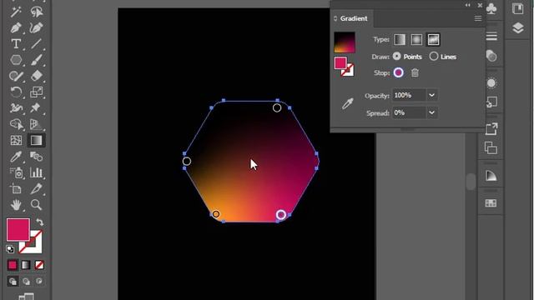The height and width of the screenshot is (300, 534).
Task: Select the Slice tool
Action: click(x=36, y=189)
